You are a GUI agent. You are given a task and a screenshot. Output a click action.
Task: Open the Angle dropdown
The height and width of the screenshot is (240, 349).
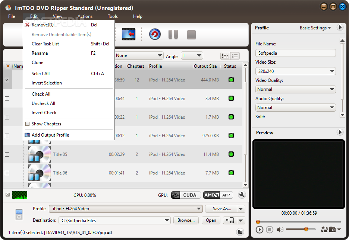coord(192,55)
